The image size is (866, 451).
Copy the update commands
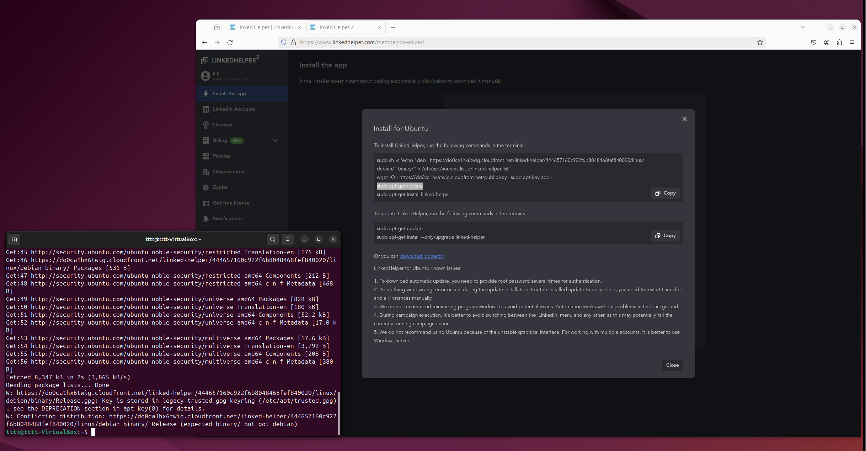click(665, 236)
